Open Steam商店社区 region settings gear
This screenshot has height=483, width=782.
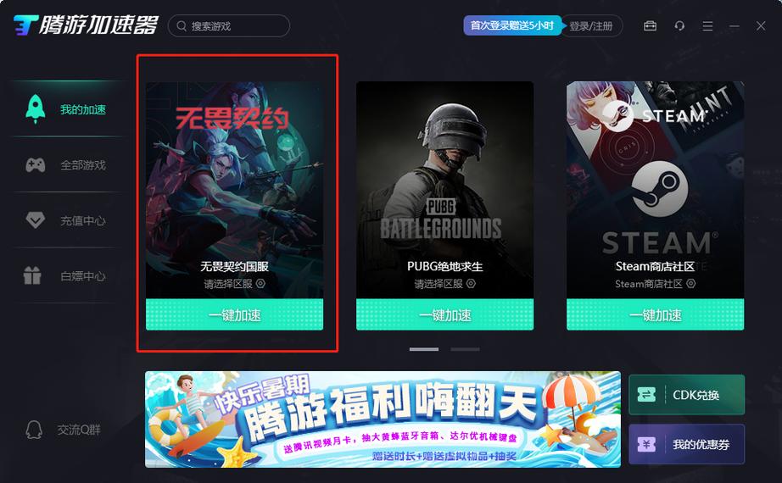[690, 284]
